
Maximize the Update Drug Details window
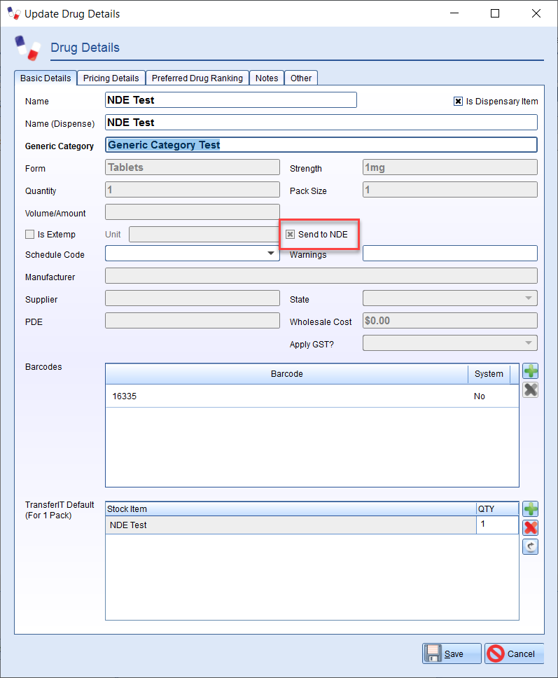tap(495, 13)
